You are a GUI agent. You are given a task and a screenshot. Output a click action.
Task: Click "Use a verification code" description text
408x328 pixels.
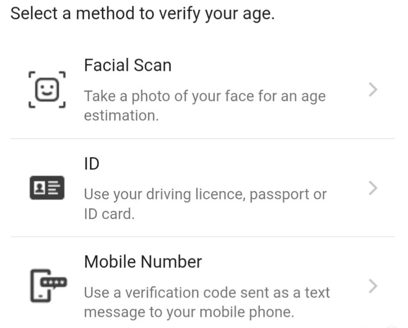[207, 293]
